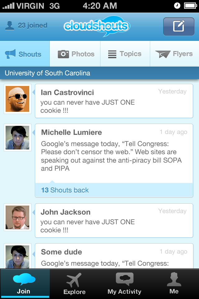Open Ian Castrovinci's avatar photo
Viewport: 199px width, 299px height.
pyautogui.click(x=17, y=99)
